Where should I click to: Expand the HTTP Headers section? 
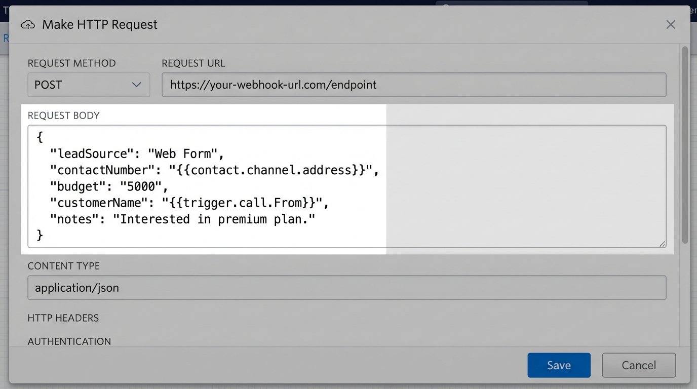point(63,318)
